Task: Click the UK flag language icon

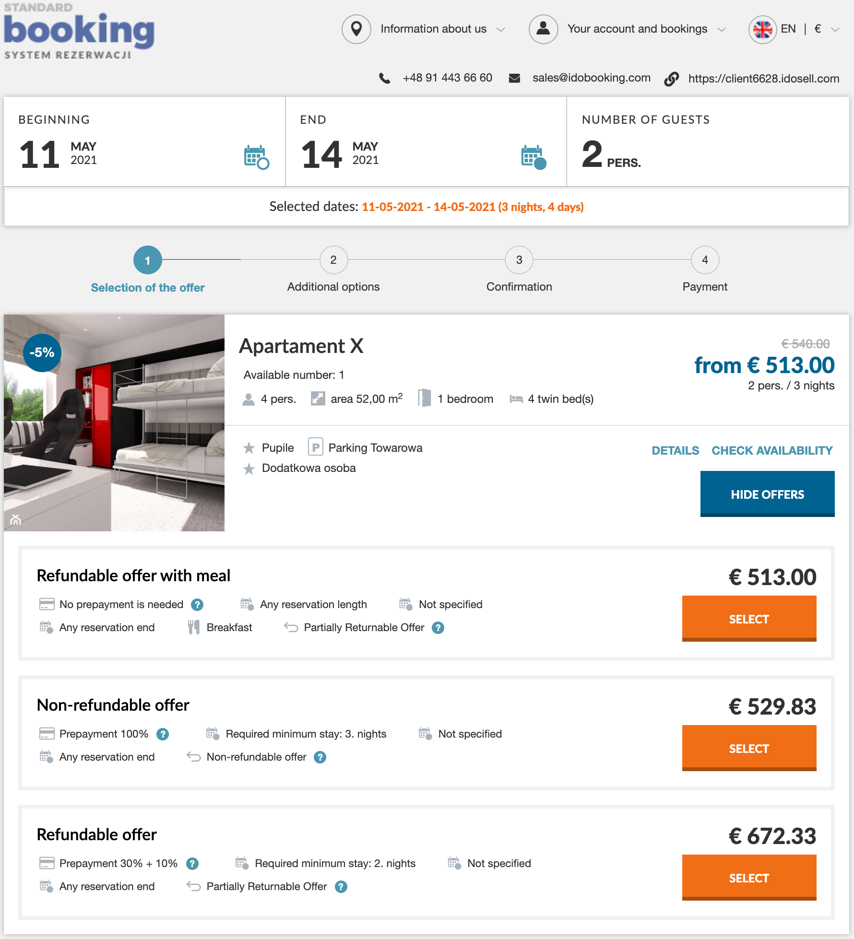Action: pyautogui.click(x=762, y=30)
